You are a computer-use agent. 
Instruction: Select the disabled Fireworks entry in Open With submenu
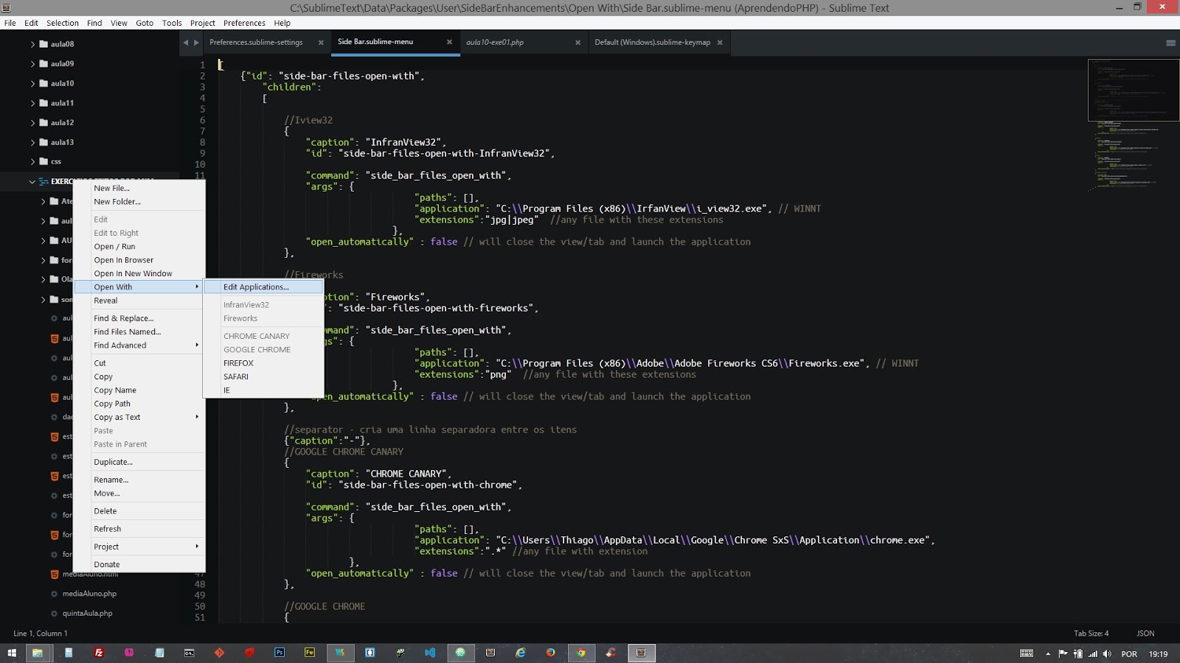tap(240, 318)
